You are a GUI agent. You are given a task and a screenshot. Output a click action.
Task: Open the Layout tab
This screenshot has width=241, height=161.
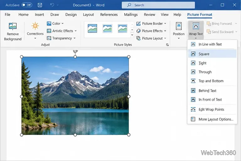click(88, 15)
